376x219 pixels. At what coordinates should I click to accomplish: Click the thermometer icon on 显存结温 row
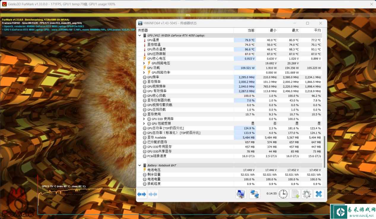click(x=145, y=45)
